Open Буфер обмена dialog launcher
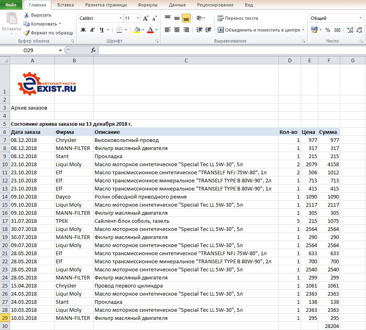Image resolution: width=366 pixels, height=330 pixels. click(x=73, y=41)
